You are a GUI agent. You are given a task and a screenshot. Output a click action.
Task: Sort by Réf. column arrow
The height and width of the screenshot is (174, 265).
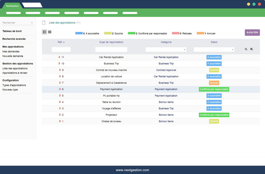[x=64, y=42]
